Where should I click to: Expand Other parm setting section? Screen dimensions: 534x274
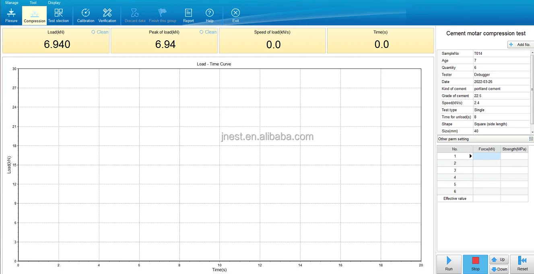click(x=531, y=139)
